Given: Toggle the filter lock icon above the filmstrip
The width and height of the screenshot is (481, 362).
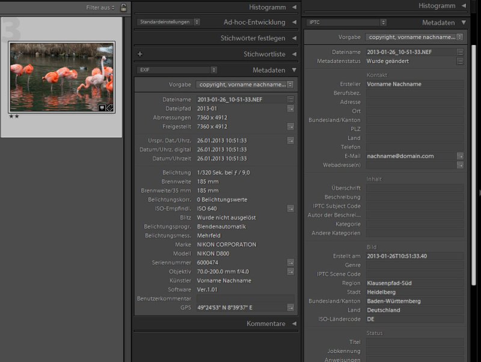Looking at the screenshot, I should click(x=122, y=7).
